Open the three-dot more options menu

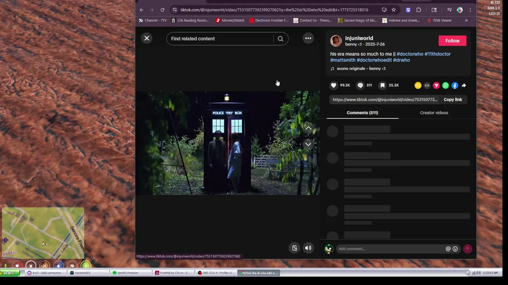[x=308, y=38]
